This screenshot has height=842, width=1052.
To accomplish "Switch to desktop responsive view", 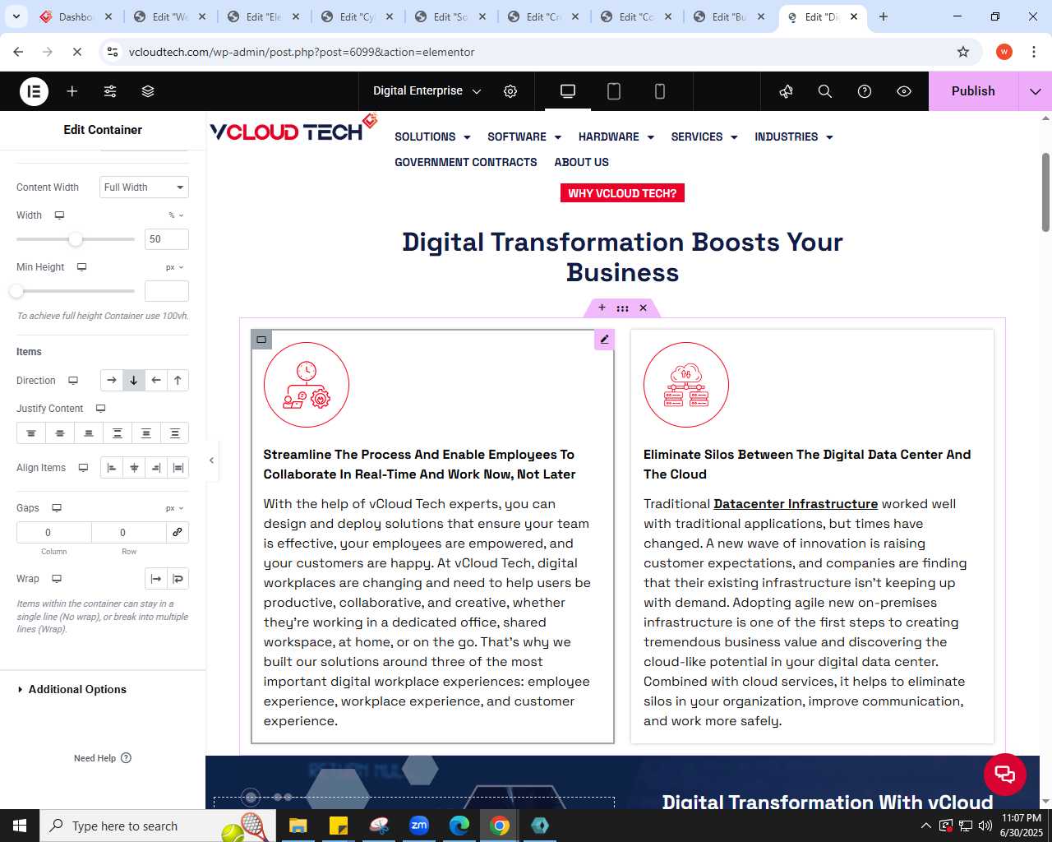I will [568, 91].
